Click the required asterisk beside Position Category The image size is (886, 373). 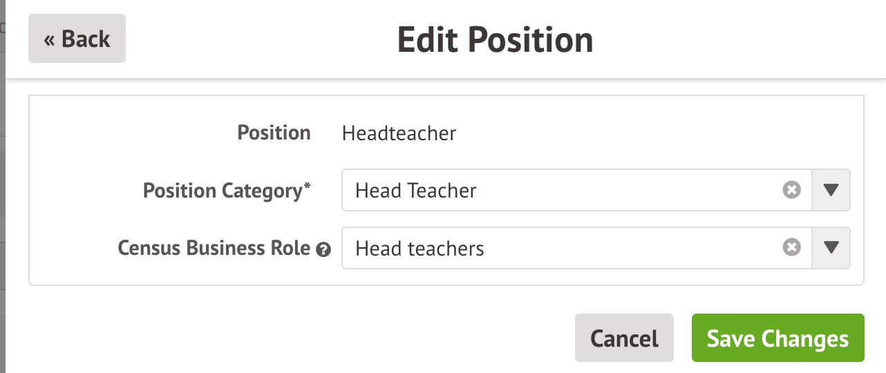point(308,187)
